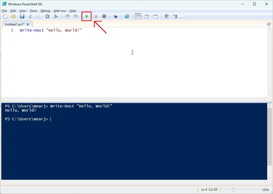Open a New Remote PowerShell Tab

click(115, 16)
